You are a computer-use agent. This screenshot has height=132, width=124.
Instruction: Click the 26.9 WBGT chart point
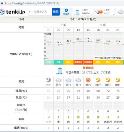[x=98, y=43]
